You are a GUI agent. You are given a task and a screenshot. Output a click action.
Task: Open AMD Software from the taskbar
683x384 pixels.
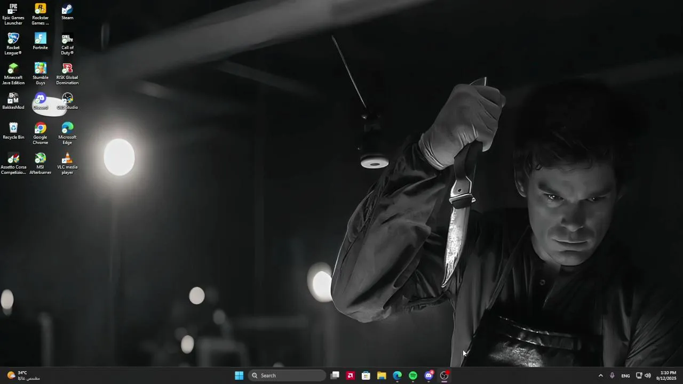[x=351, y=375]
